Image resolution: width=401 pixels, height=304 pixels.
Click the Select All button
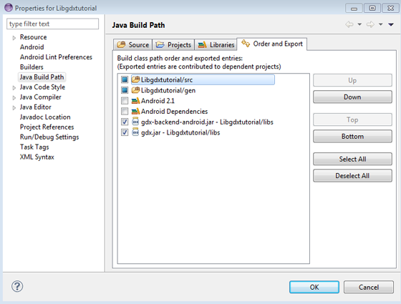352,159
